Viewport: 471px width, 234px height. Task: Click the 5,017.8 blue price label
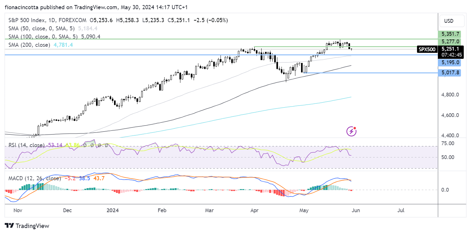coord(449,73)
